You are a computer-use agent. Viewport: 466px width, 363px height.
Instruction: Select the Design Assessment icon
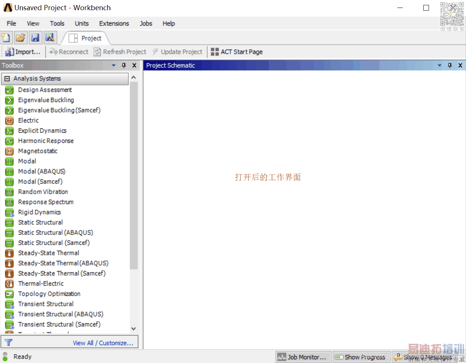pyautogui.click(x=9, y=90)
